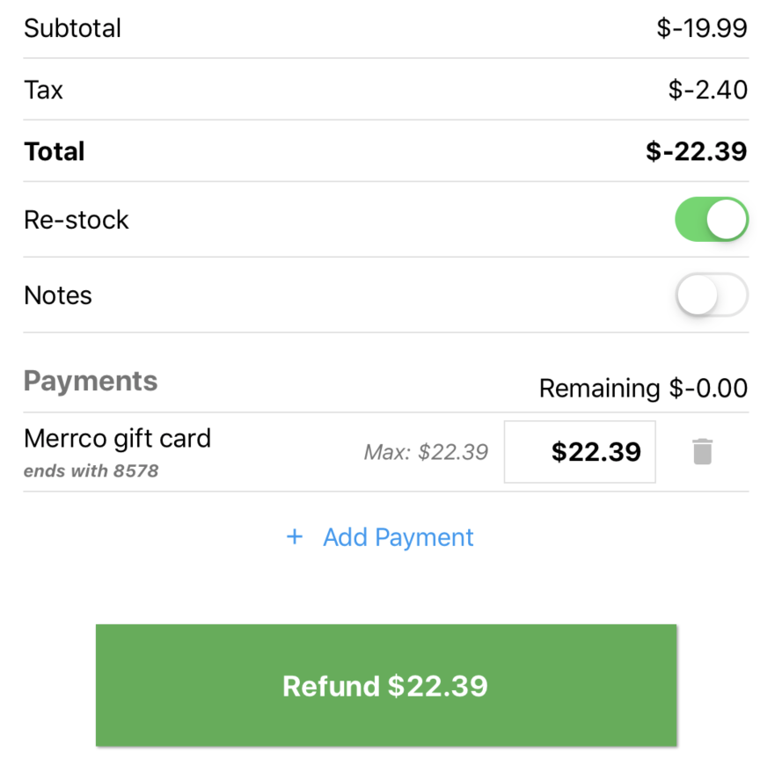Click the bold Total label
This screenshot has width=760, height=758.
coord(55,151)
